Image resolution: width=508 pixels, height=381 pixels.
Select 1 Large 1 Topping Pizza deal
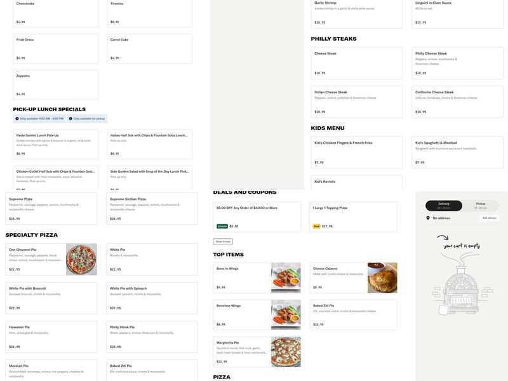click(x=353, y=217)
